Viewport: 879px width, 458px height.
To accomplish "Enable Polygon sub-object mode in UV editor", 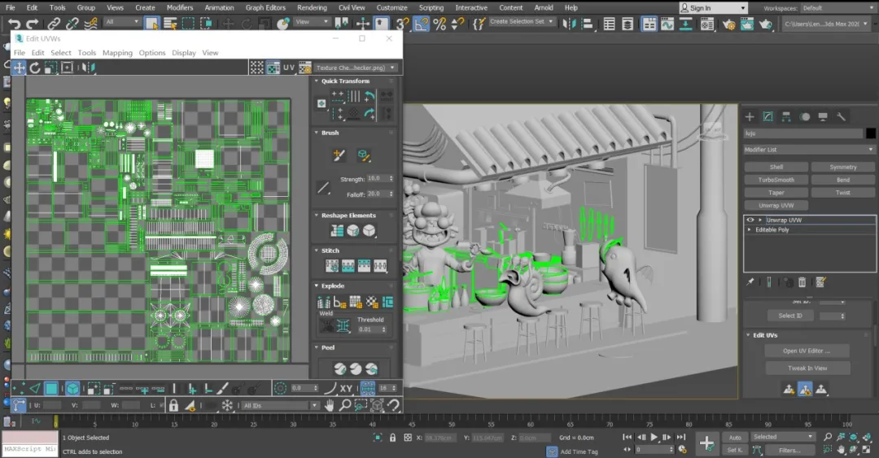I will click(52, 389).
